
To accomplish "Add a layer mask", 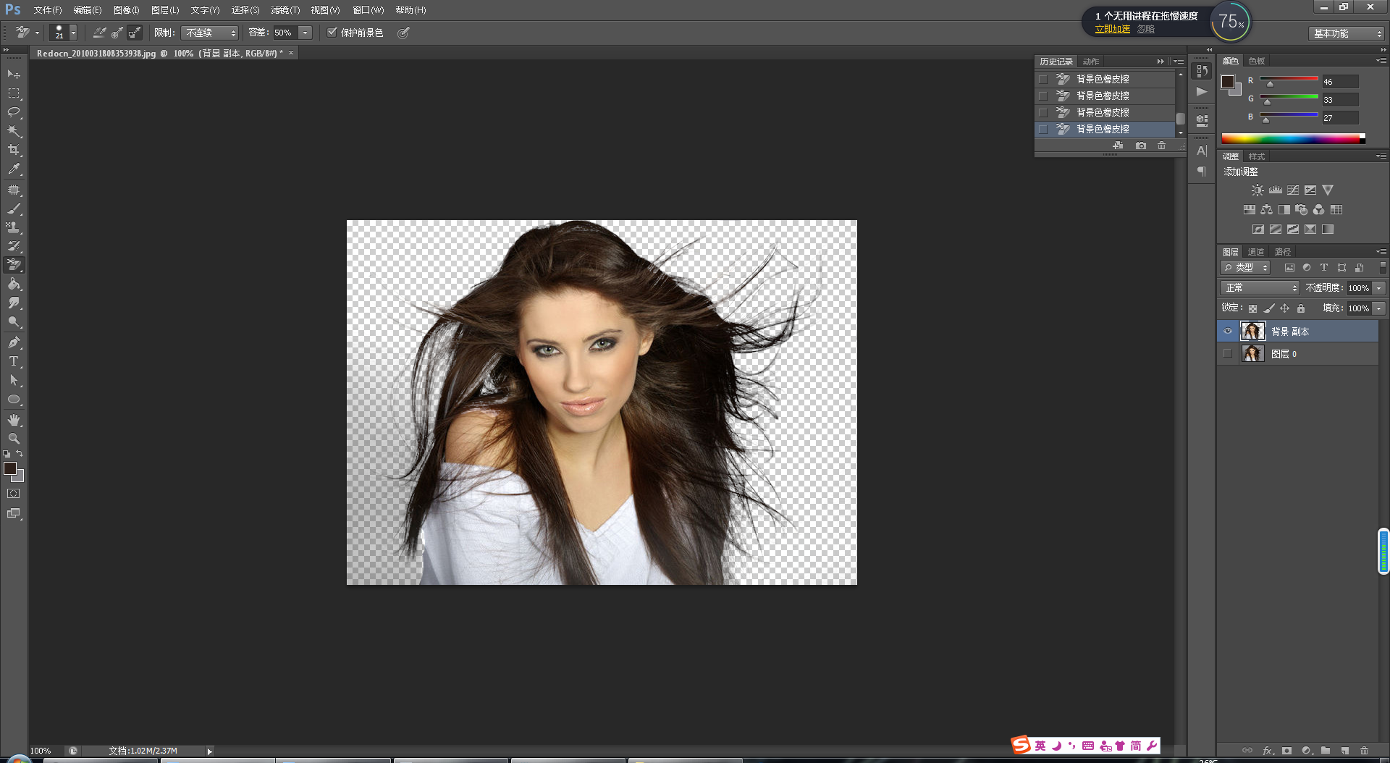I will tap(1286, 751).
